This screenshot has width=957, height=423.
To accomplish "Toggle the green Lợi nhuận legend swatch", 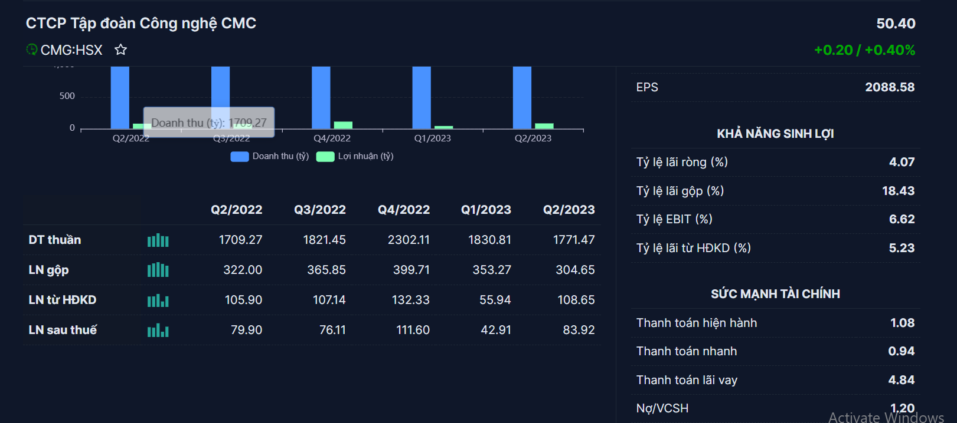I will pyautogui.click(x=325, y=157).
